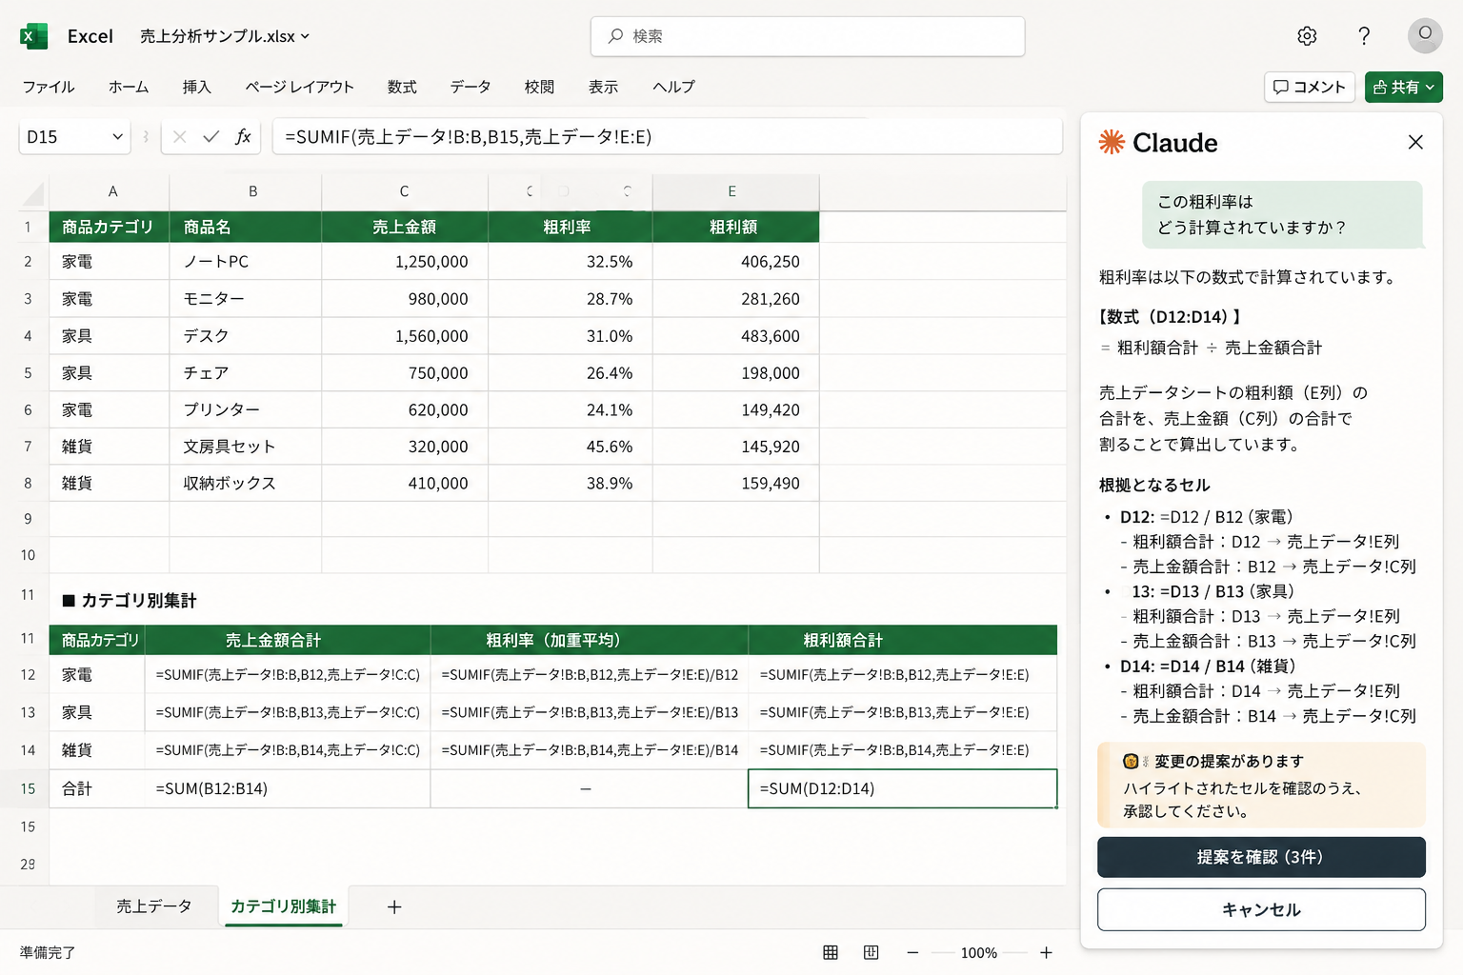
Task: Click the 売上金額合計 header cell
Action: (288, 641)
